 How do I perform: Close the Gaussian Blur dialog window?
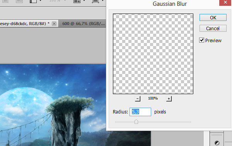click(225, 2)
